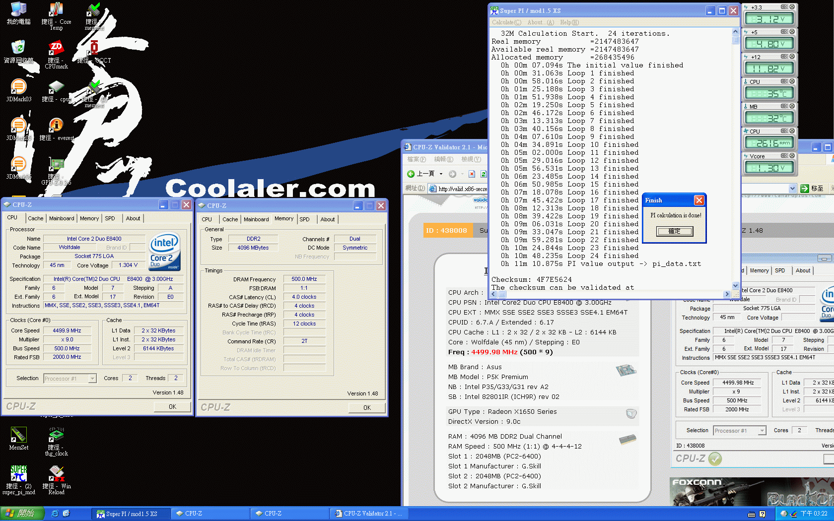834x521 pixels.
Task: Click the Foxconn banner thumbnail
Action: tap(751, 492)
